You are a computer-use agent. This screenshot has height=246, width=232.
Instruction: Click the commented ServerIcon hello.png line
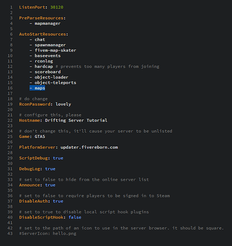pyautogui.click(x=48, y=234)
